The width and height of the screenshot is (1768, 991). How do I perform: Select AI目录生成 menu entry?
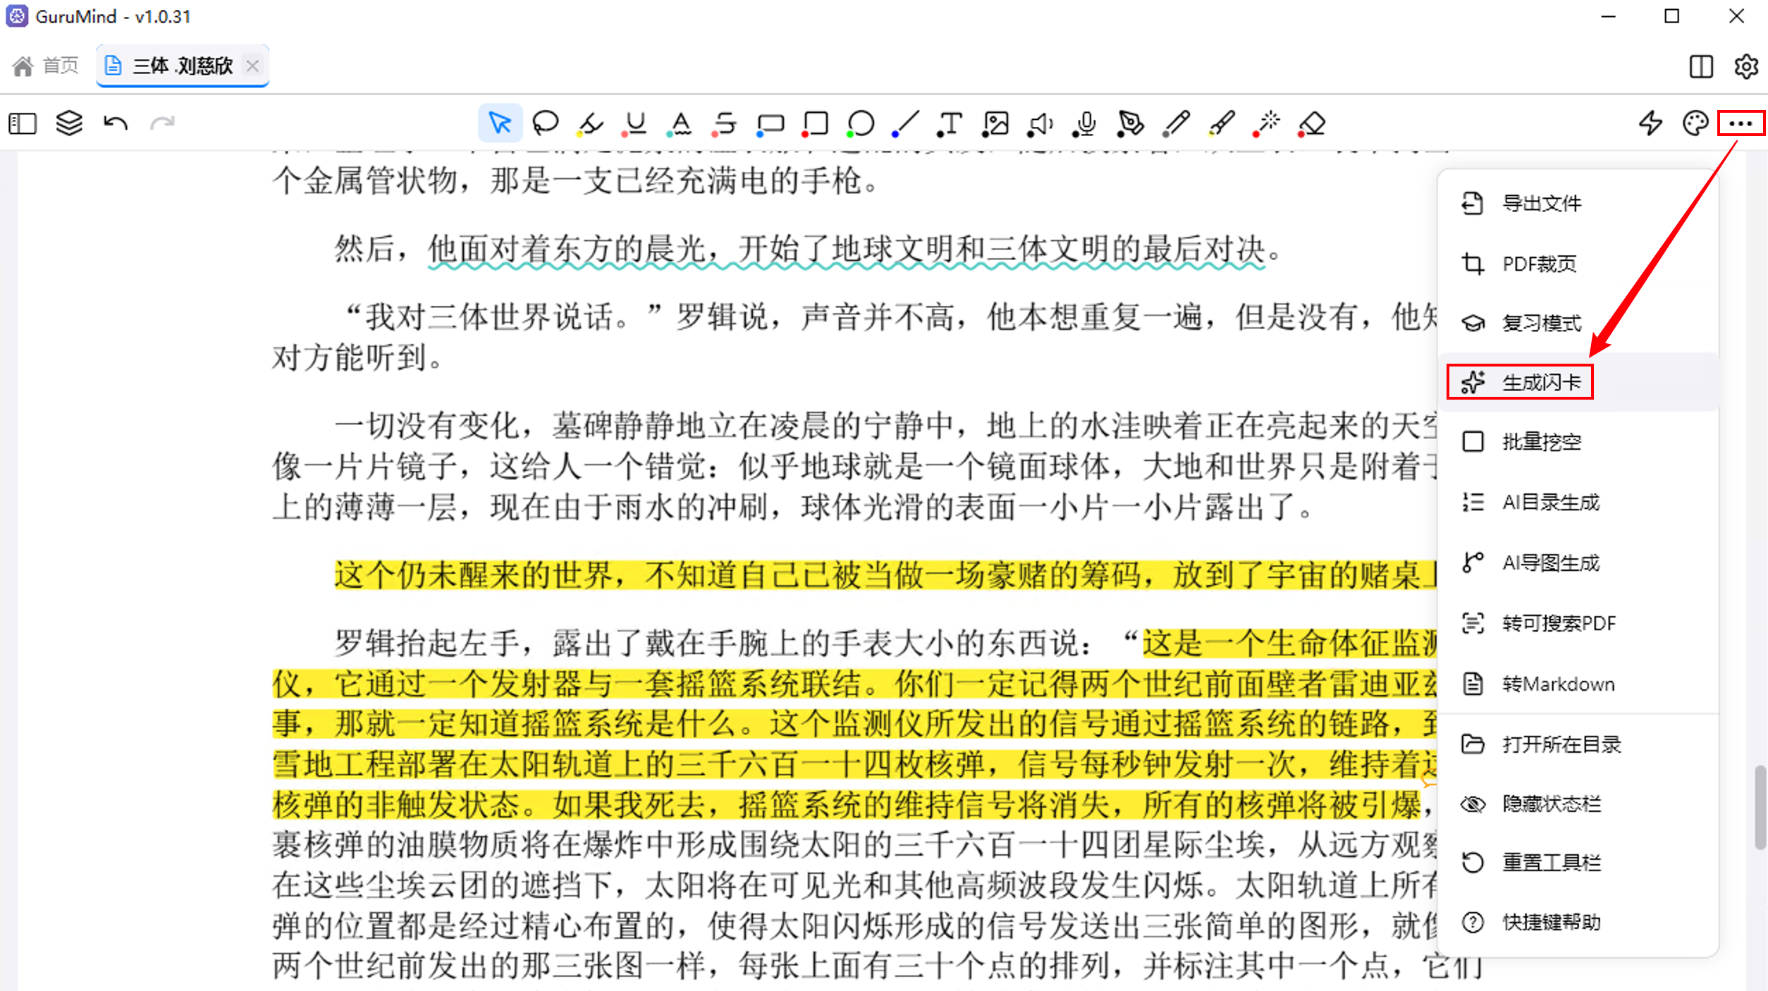pos(1578,503)
